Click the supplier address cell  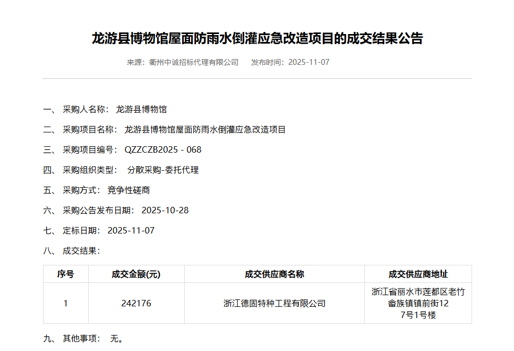(418, 304)
